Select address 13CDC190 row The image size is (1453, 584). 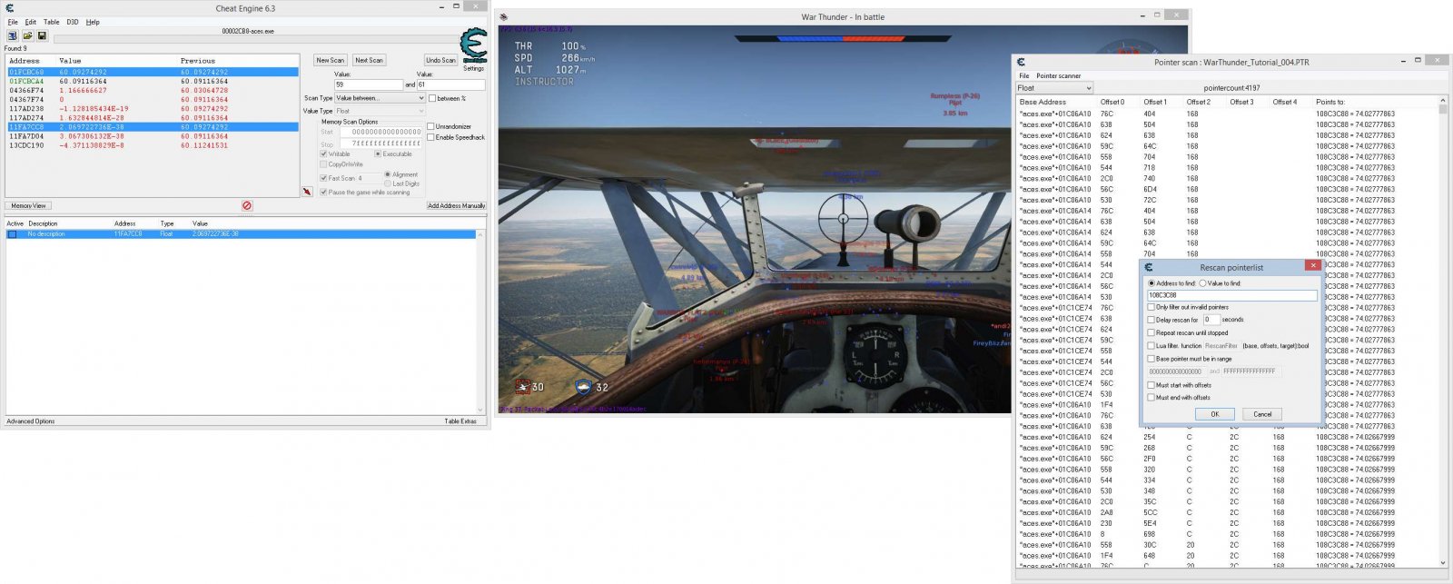coord(153,145)
